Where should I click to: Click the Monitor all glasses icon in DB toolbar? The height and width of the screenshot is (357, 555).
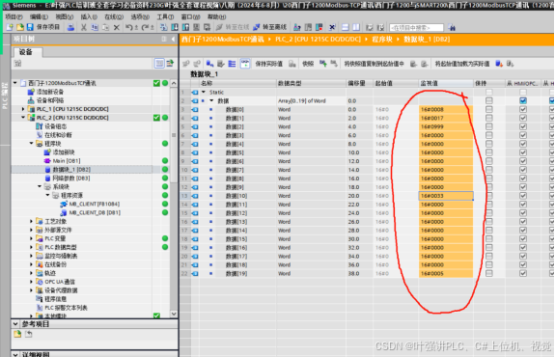245,64
